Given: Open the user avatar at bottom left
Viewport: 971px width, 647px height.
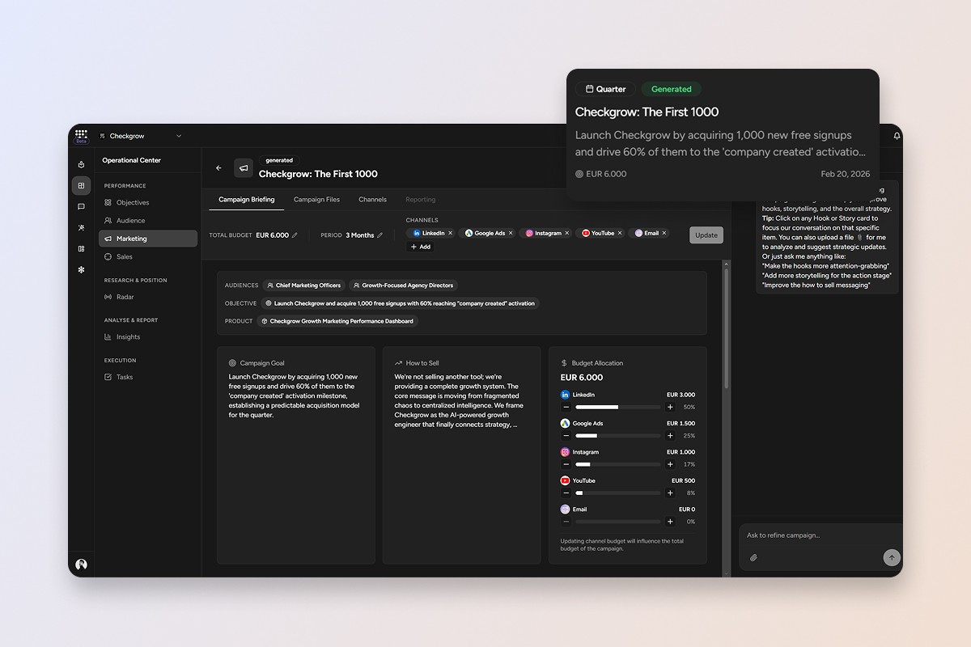Looking at the screenshot, I should [x=81, y=565].
